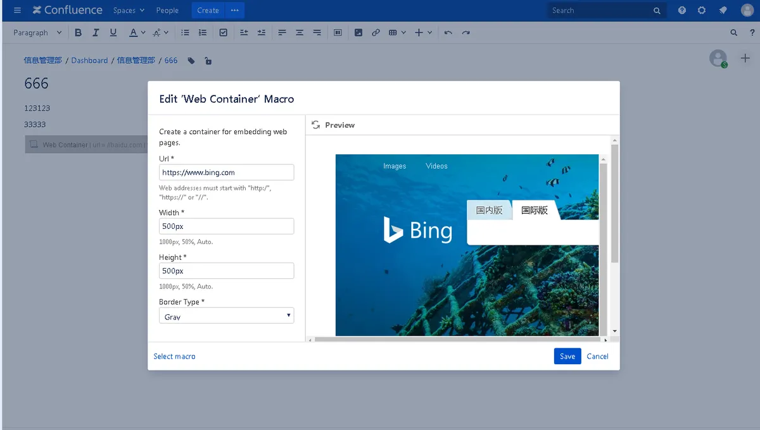The width and height of the screenshot is (760, 430).
Task: Insert a numbered list
Action: (203, 32)
